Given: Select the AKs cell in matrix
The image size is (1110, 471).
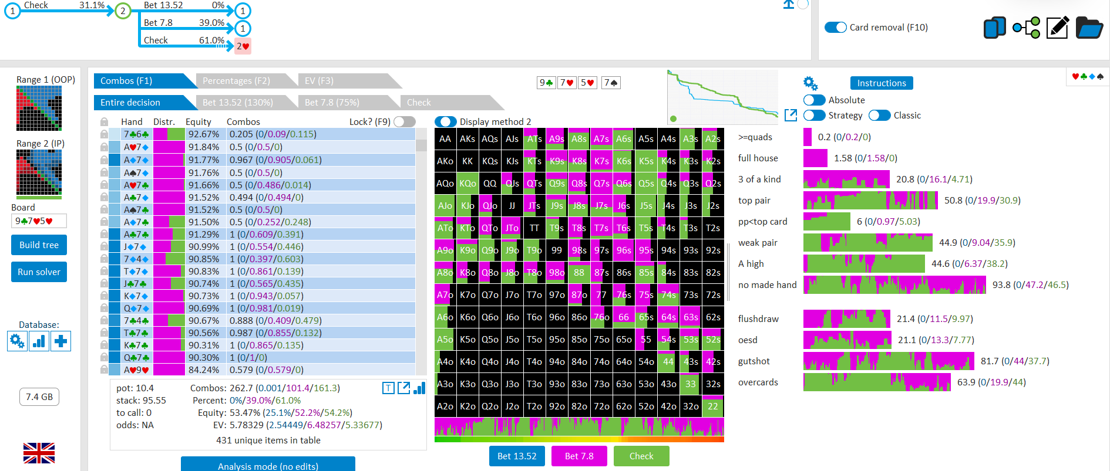Looking at the screenshot, I should (x=467, y=138).
